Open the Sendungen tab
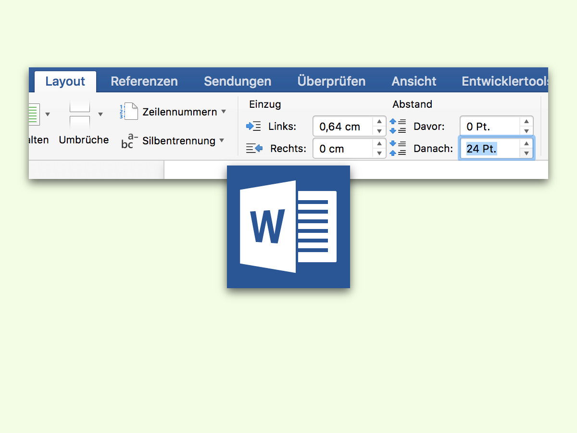Image resolution: width=577 pixels, height=433 pixels. [x=238, y=81]
